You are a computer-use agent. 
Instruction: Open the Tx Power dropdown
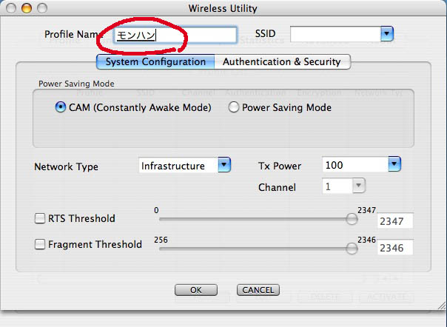click(x=394, y=164)
